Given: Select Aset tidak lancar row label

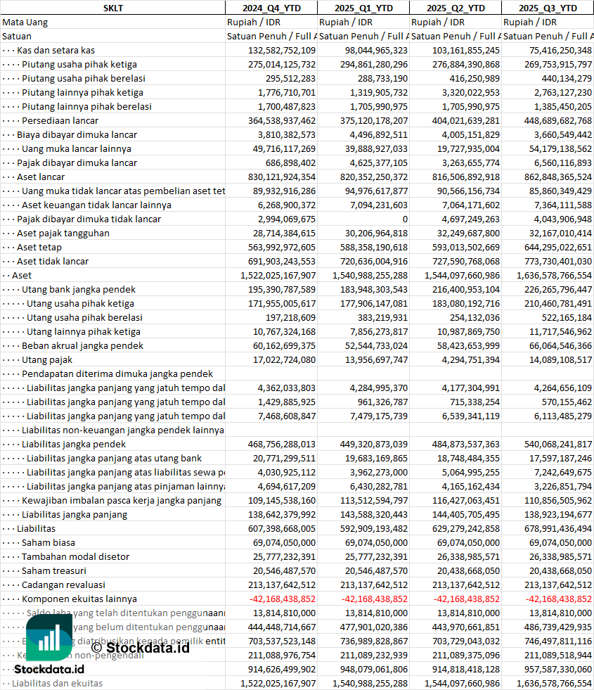Looking at the screenshot, I should coord(52,262).
